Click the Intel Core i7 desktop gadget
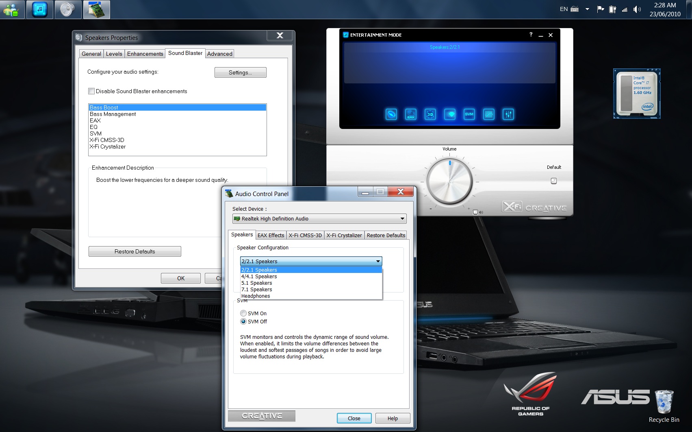Image resolution: width=692 pixels, height=432 pixels. click(637, 94)
